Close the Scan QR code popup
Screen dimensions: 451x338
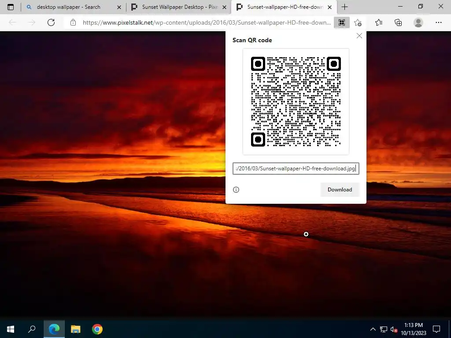point(359,36)
